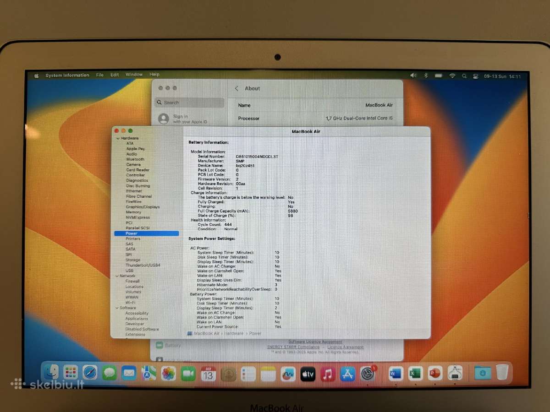Launch FaceTime from the dock
This screenshot has height=412, width=550.
coord(188,374)
